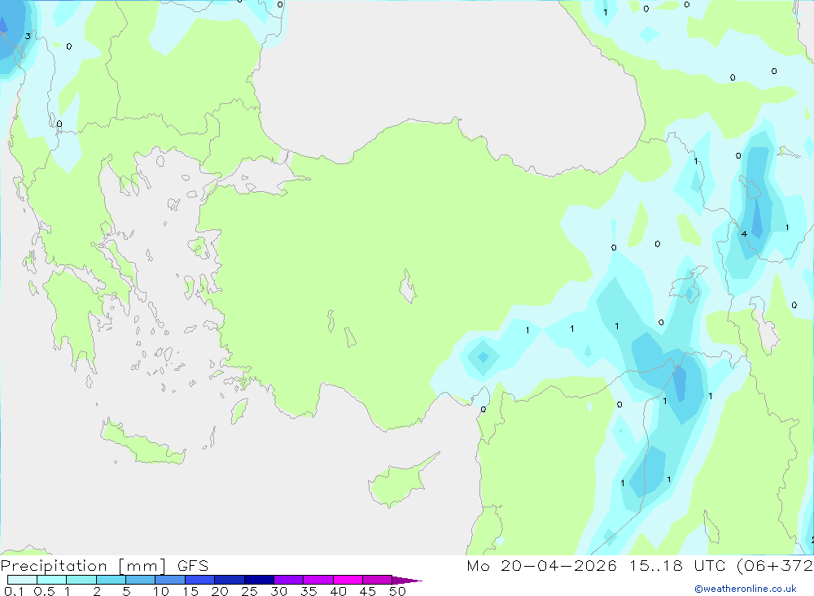Click the 40–45 mm magenta legend swatch

coord(348,580)
